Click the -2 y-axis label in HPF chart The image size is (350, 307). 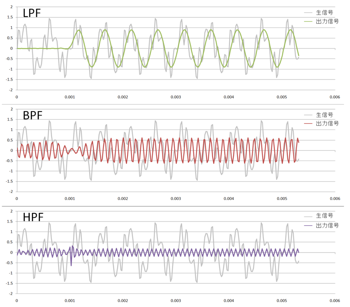click(10, 294)
